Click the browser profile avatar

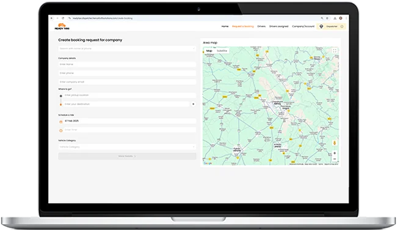tap(341, 18)
